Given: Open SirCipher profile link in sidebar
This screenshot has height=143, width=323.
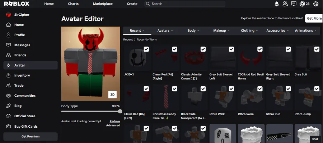Looking at the screenshot, I should tap(22, 15).
